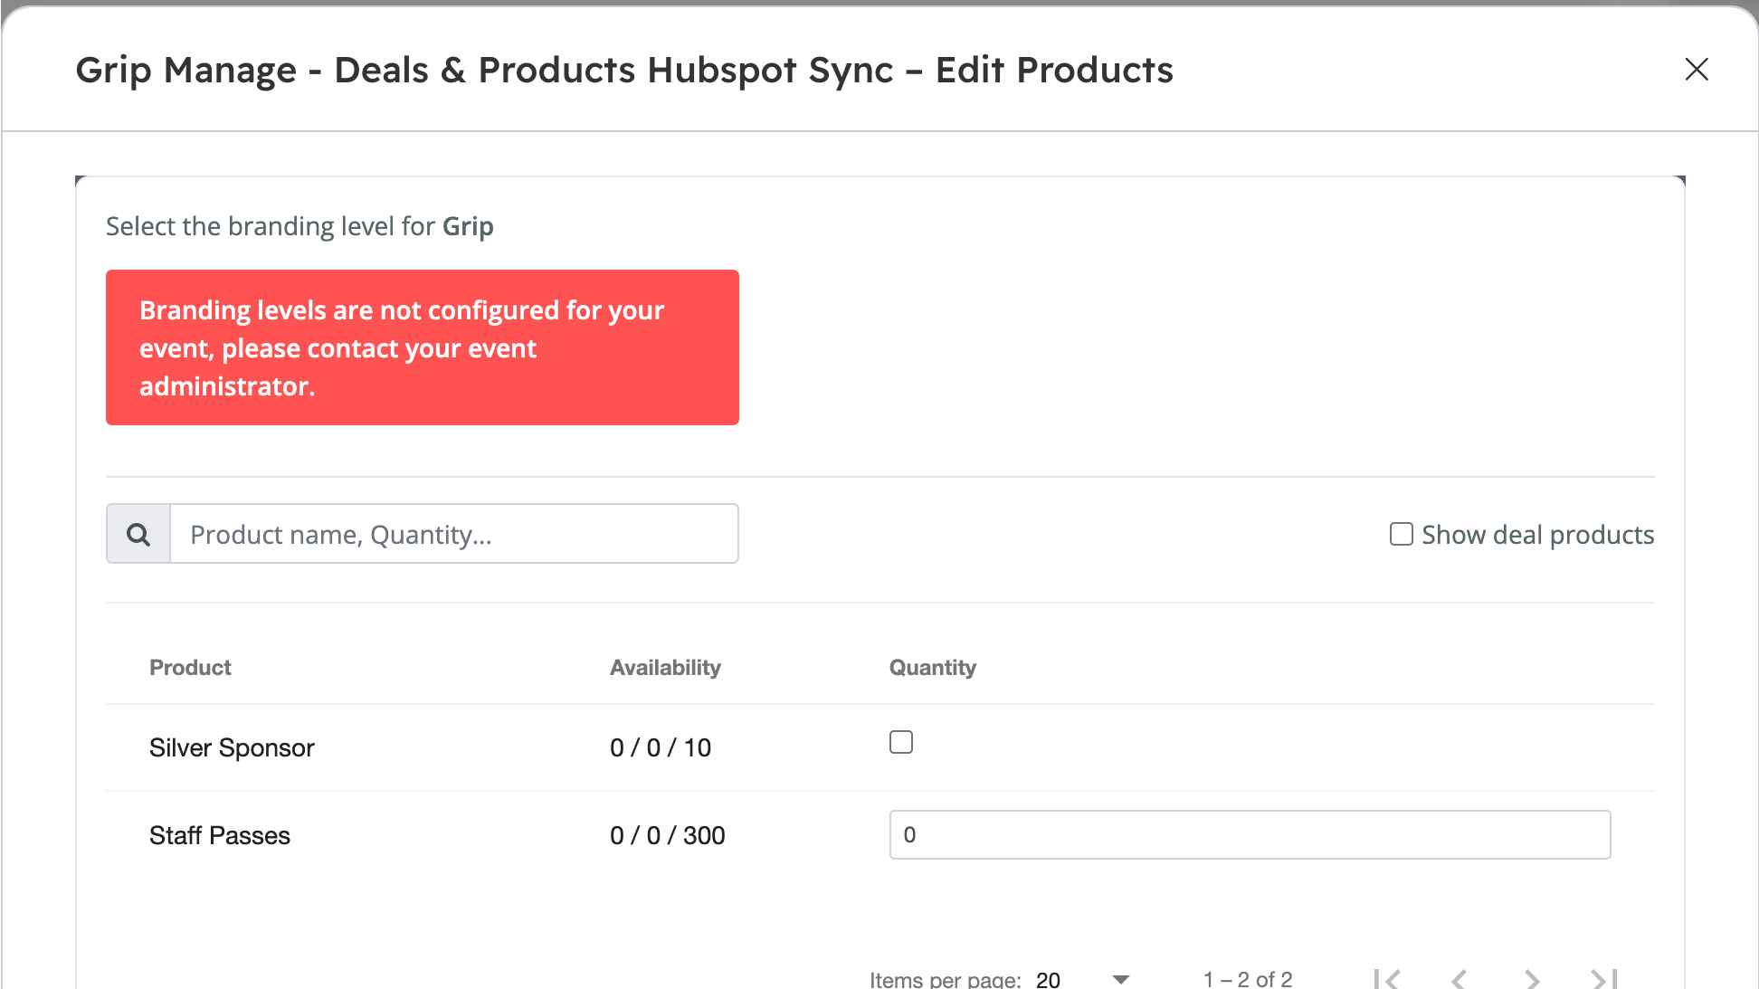Viewport: 1759px width, 989px height.
Task: Click the Show deal products label
Action: (x=1537, y=535)
